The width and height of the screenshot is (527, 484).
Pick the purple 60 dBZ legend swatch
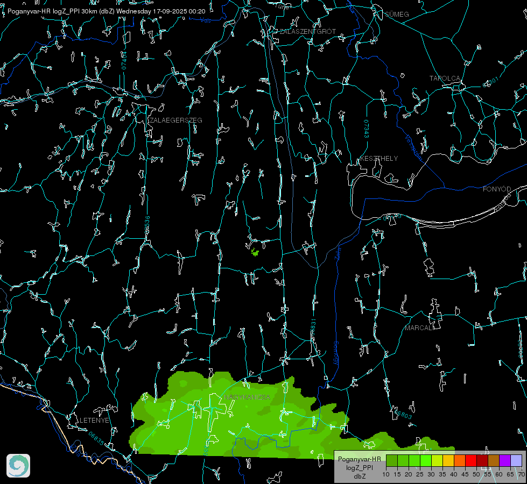[x=504, y=460]
